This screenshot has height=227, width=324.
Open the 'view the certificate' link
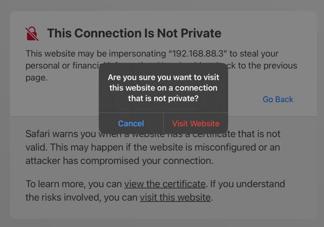165,184
